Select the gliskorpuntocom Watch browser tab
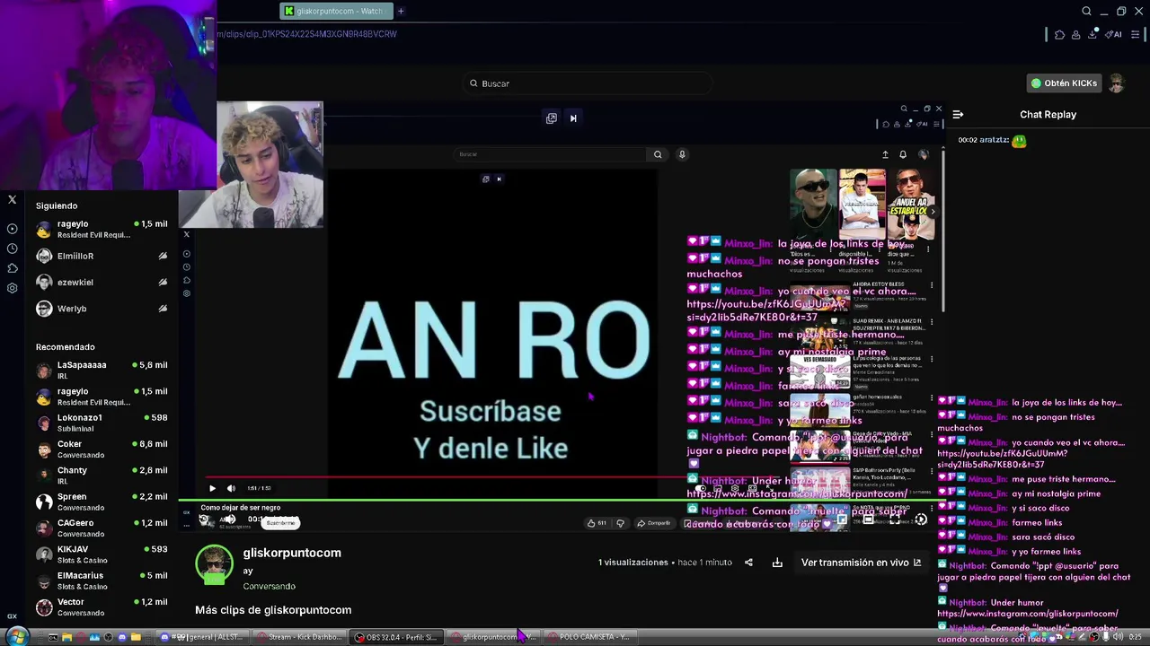Image resolution: width=1150 pixels, height=646 pixels. [335, 11]
